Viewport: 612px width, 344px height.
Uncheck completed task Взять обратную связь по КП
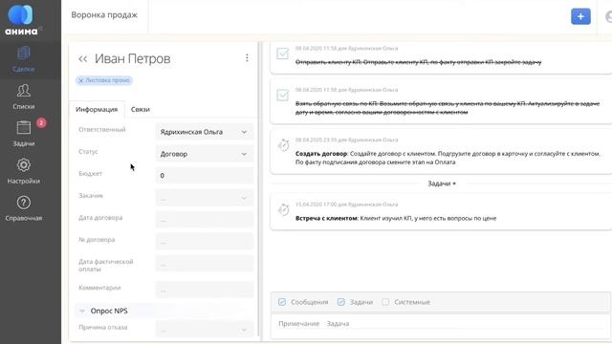coord(283,95)
